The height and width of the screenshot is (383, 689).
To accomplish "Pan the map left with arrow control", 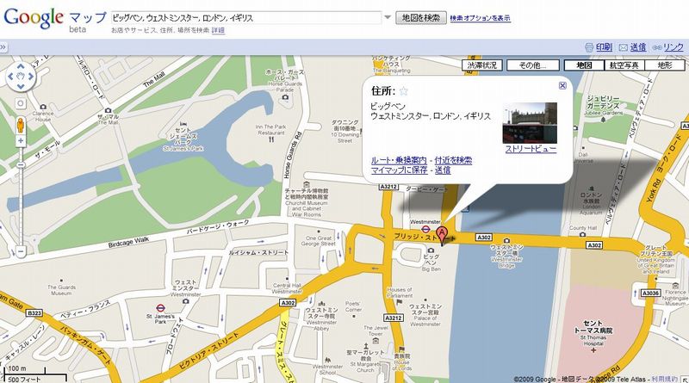I will click(x=10, y=77).
